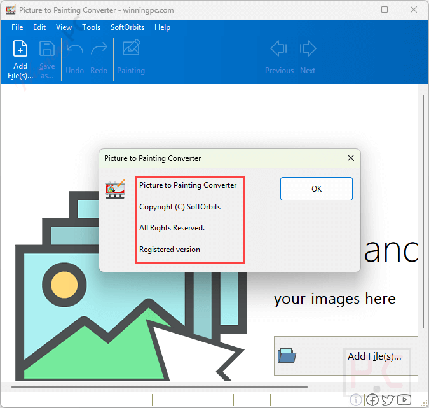Click the vertical scrollbar on the right
This screenshot has height=408, width=429.
(x=423, y=211)
